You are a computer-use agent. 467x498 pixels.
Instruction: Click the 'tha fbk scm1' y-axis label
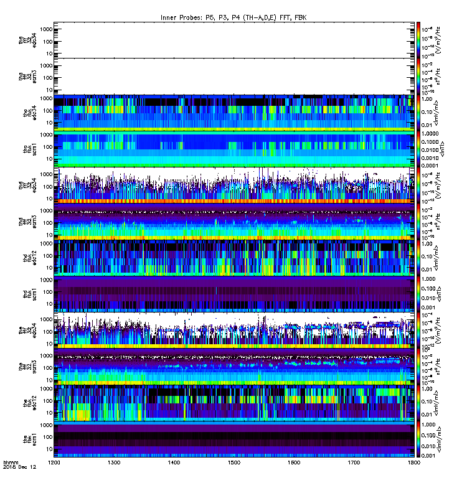click(x=30, y=149)
